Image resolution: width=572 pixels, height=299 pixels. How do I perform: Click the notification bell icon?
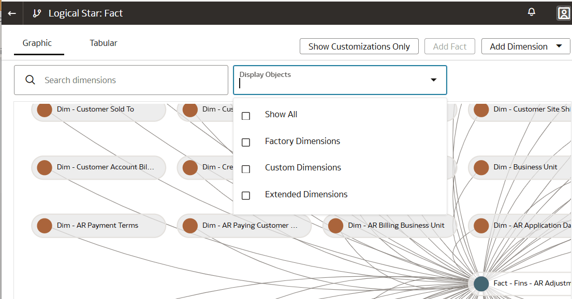click(x=531, y=11)
